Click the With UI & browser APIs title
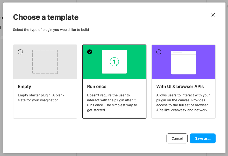Screen dimensions: 228x156 (180, 87)
